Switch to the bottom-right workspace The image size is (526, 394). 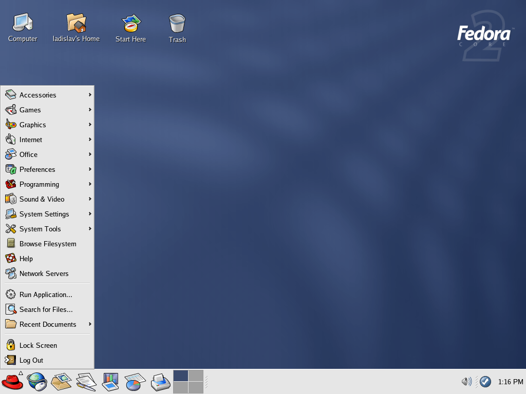pyautogui.click(x=196, y=388)
